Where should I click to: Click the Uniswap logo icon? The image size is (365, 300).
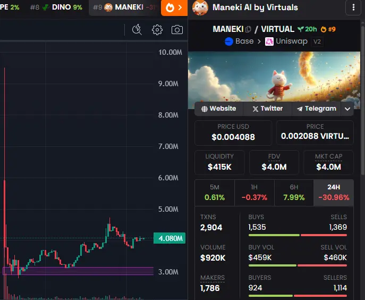269,41
